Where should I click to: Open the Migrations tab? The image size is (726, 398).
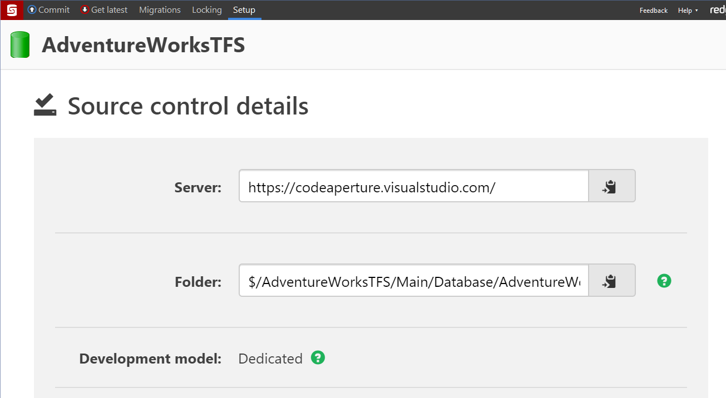click(160, 10)
